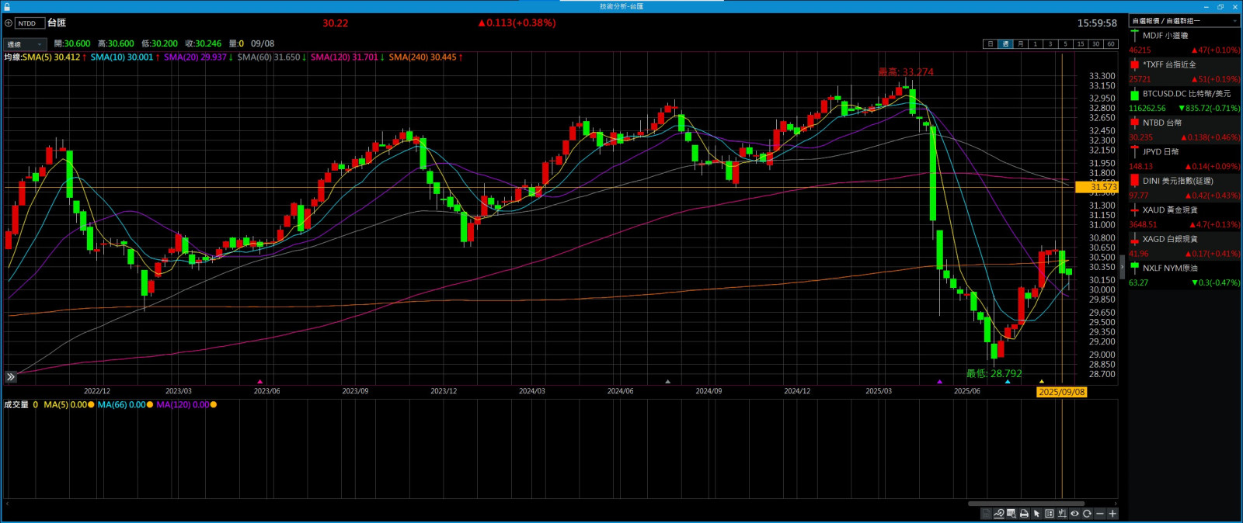Expand the left panel double-arrow

point(11,377)
